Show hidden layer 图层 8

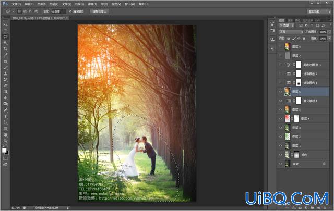281,47
